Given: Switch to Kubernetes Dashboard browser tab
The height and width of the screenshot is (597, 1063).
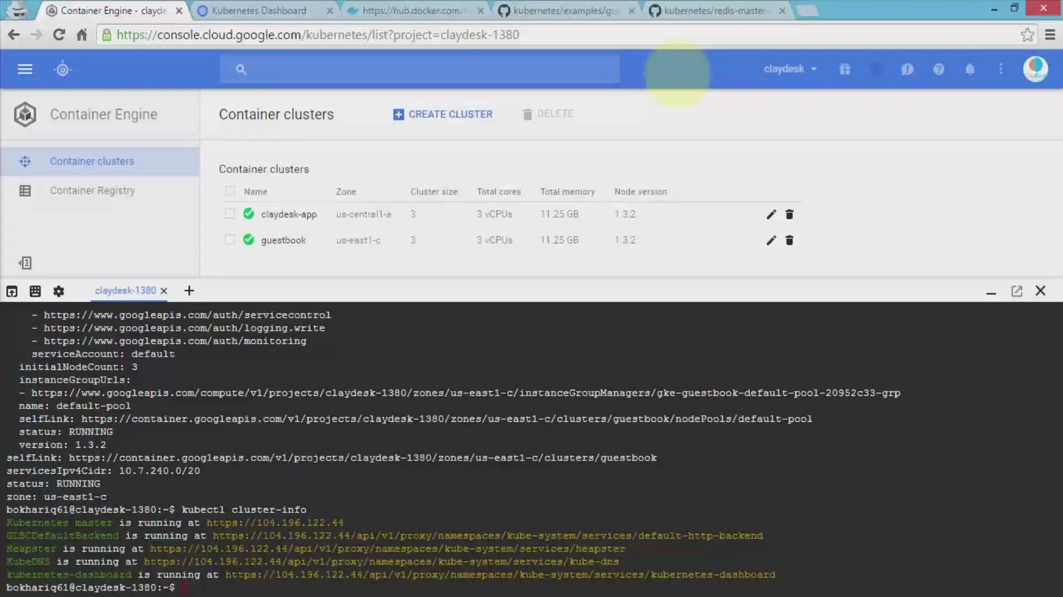Looking at the screenshot, I should (259, 11).
